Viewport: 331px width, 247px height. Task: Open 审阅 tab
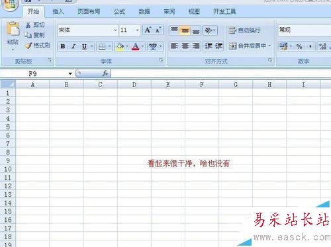pos(169,11)
